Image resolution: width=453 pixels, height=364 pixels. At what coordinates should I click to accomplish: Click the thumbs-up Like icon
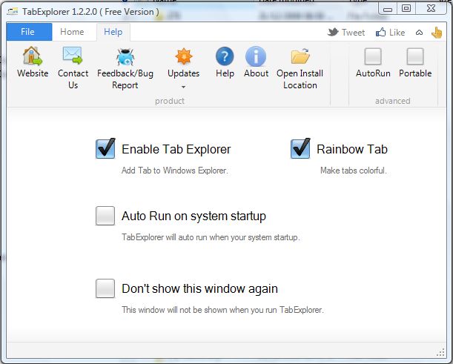381,32
